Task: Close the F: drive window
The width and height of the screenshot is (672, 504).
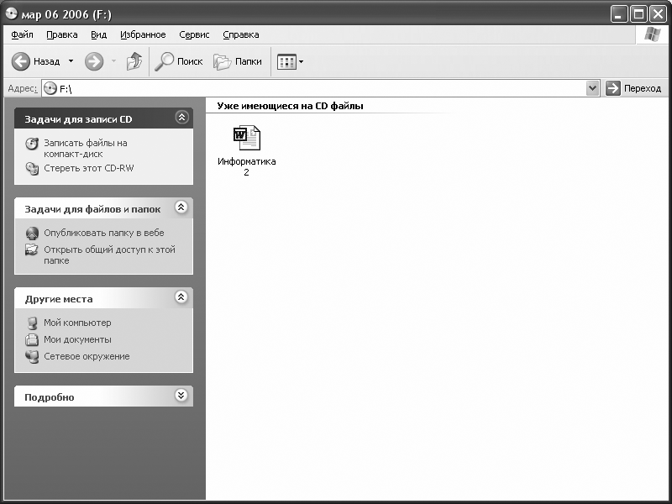Action: (658, 14)
